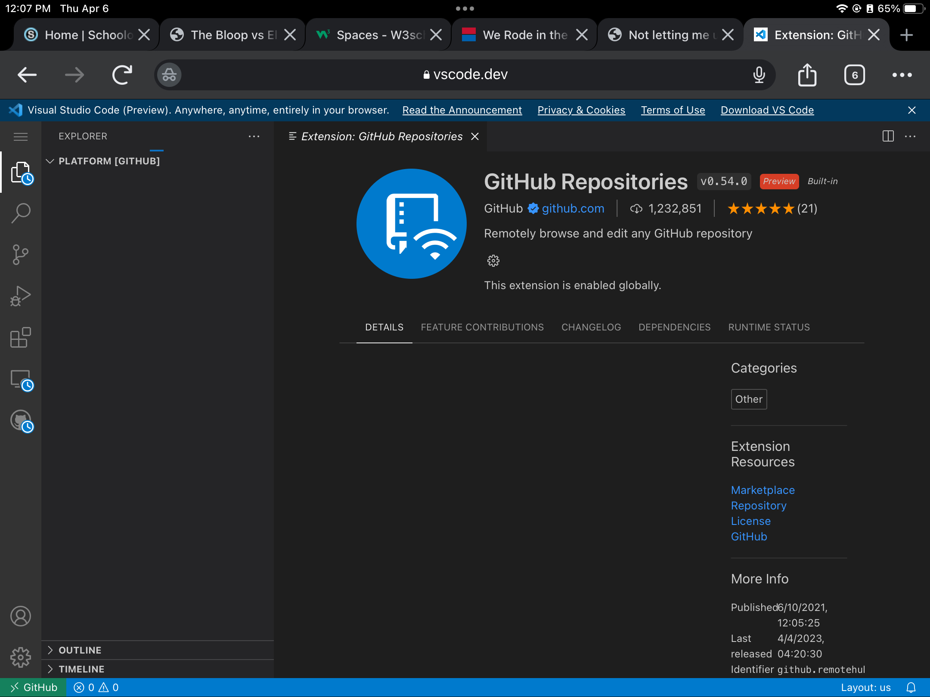Toggle the notifications bell in status bar
930x697 pixels.
pyautogui.click(x=912, y=687)
